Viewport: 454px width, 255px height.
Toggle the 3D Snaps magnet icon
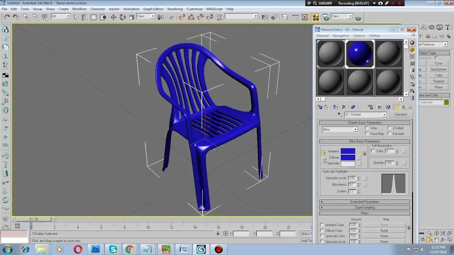tap(182, 17)
